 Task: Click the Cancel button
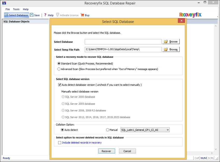(x=127, y=151)
